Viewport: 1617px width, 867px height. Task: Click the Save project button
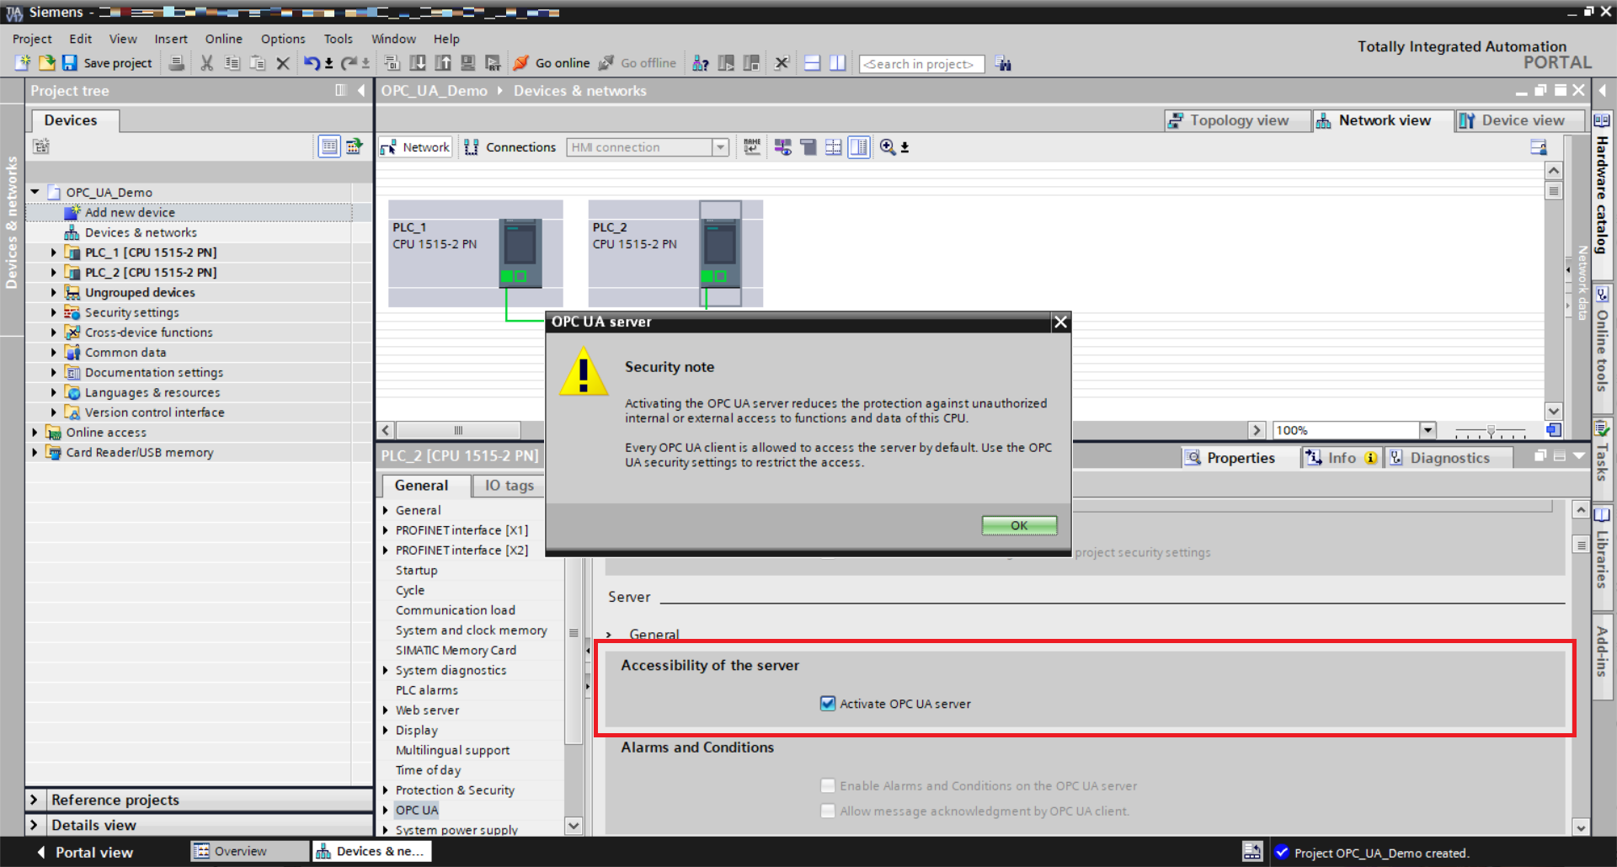pyautogui.click(x=107, y=63)
